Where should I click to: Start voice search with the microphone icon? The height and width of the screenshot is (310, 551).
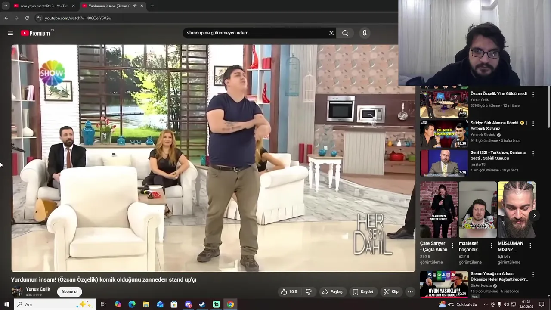[365, 33]
